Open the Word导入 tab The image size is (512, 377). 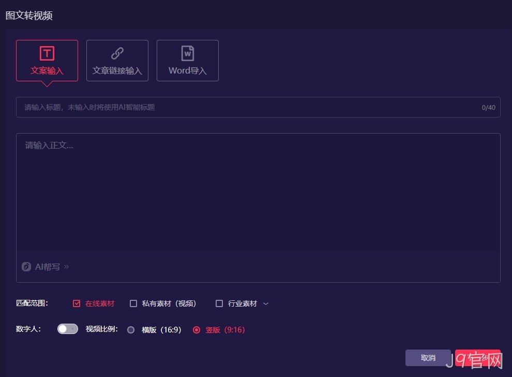[188, 61]
